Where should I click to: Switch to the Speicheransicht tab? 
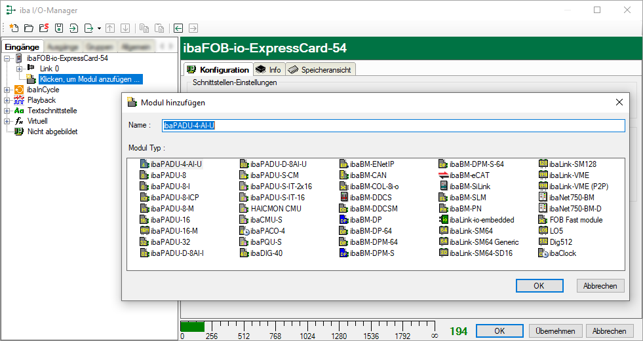point(319,69)
